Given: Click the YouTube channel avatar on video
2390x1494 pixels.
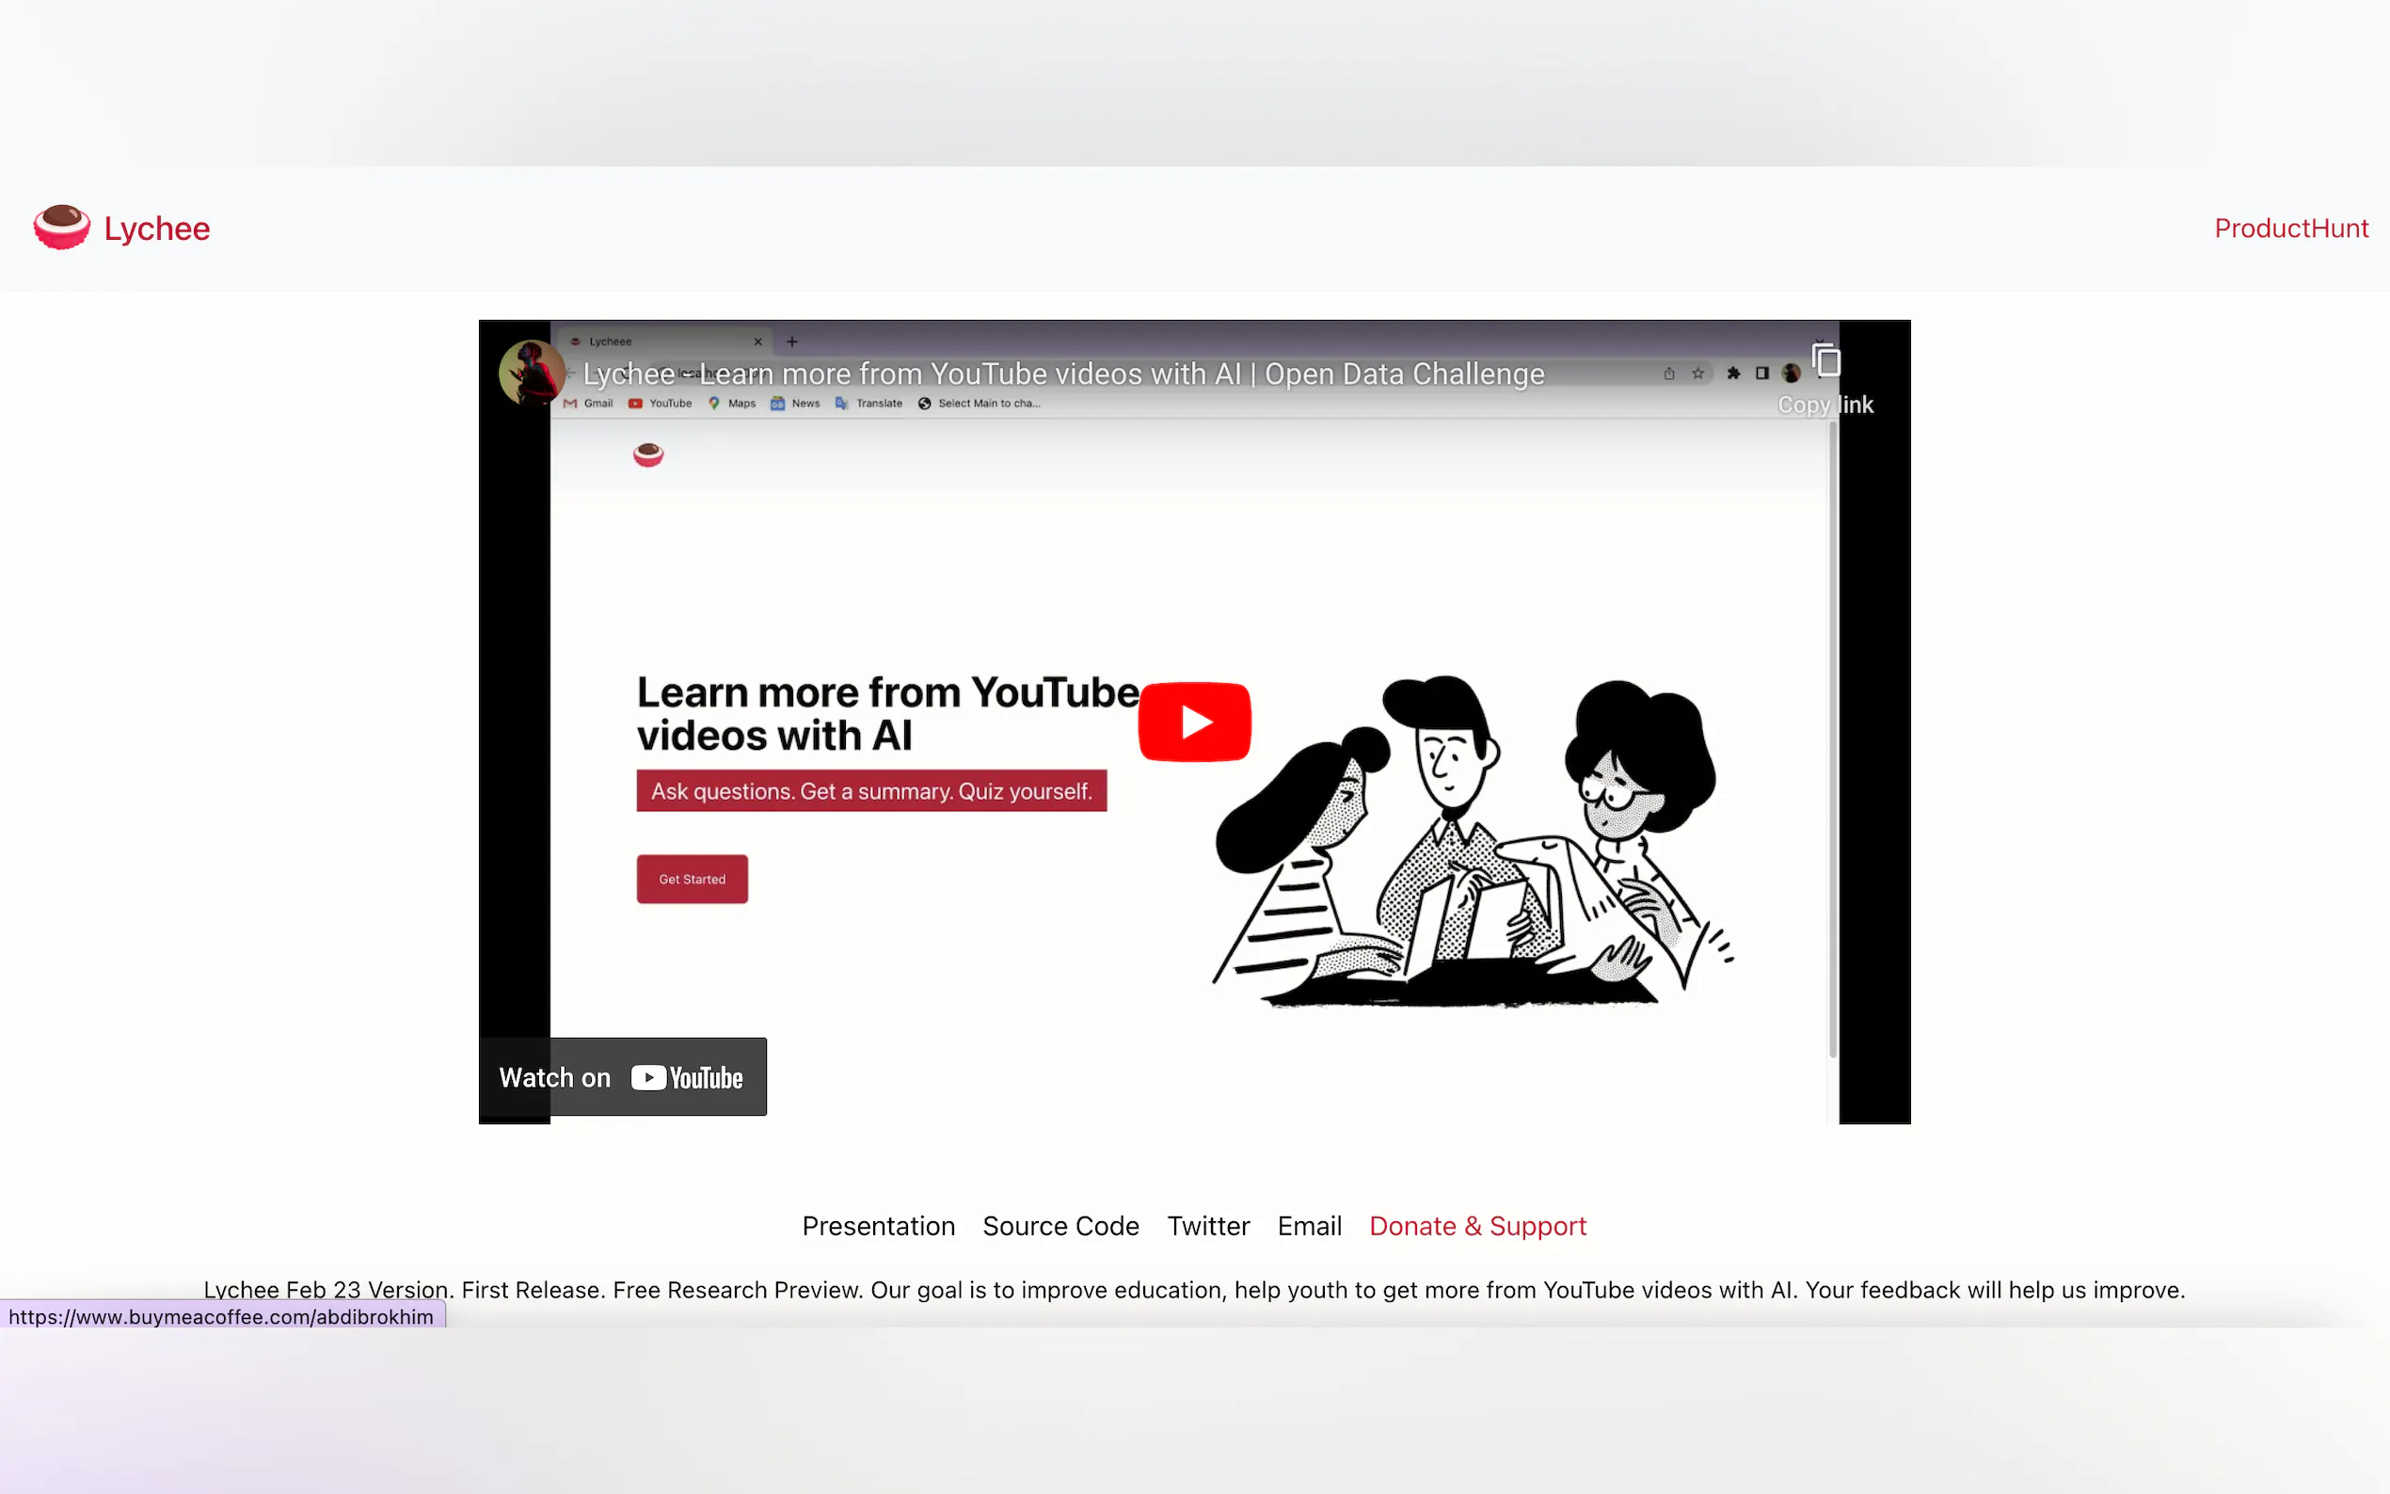Looking at the screenshot, I should coord(532,373).
